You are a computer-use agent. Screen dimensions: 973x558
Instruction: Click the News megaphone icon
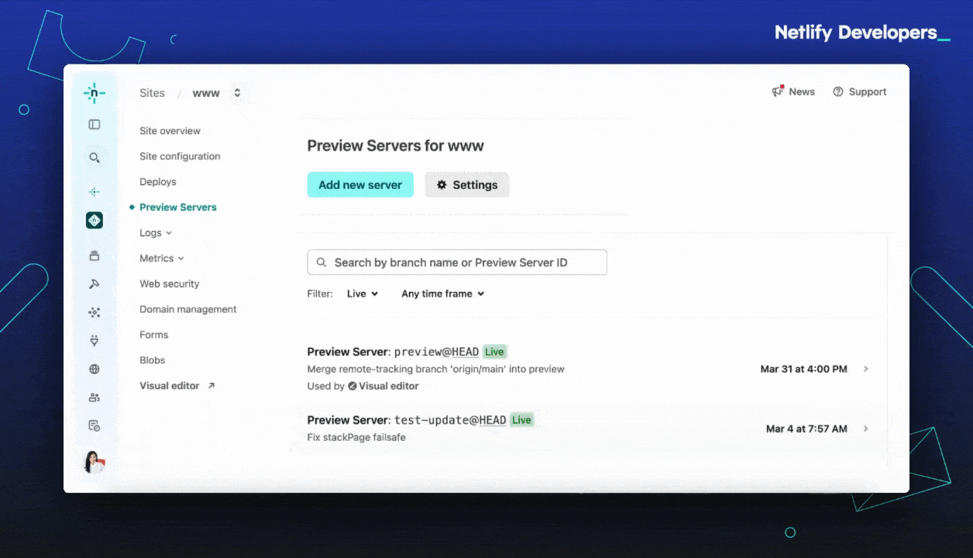[x=779, y=91]
